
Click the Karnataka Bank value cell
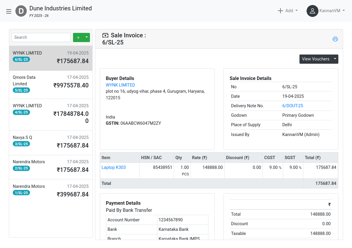(x=183, y=229)
